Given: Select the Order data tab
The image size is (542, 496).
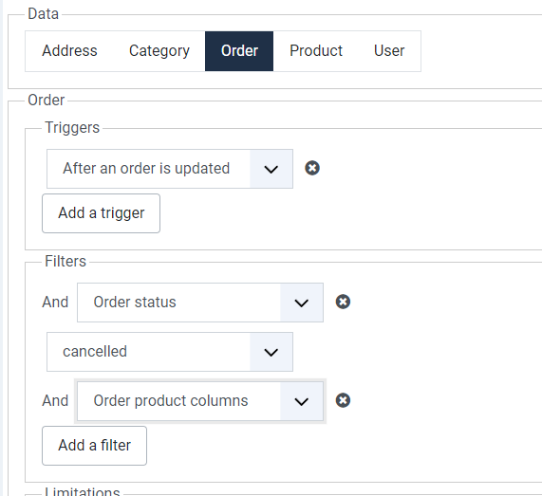Looking at the screenshot, I should (239, 51).
